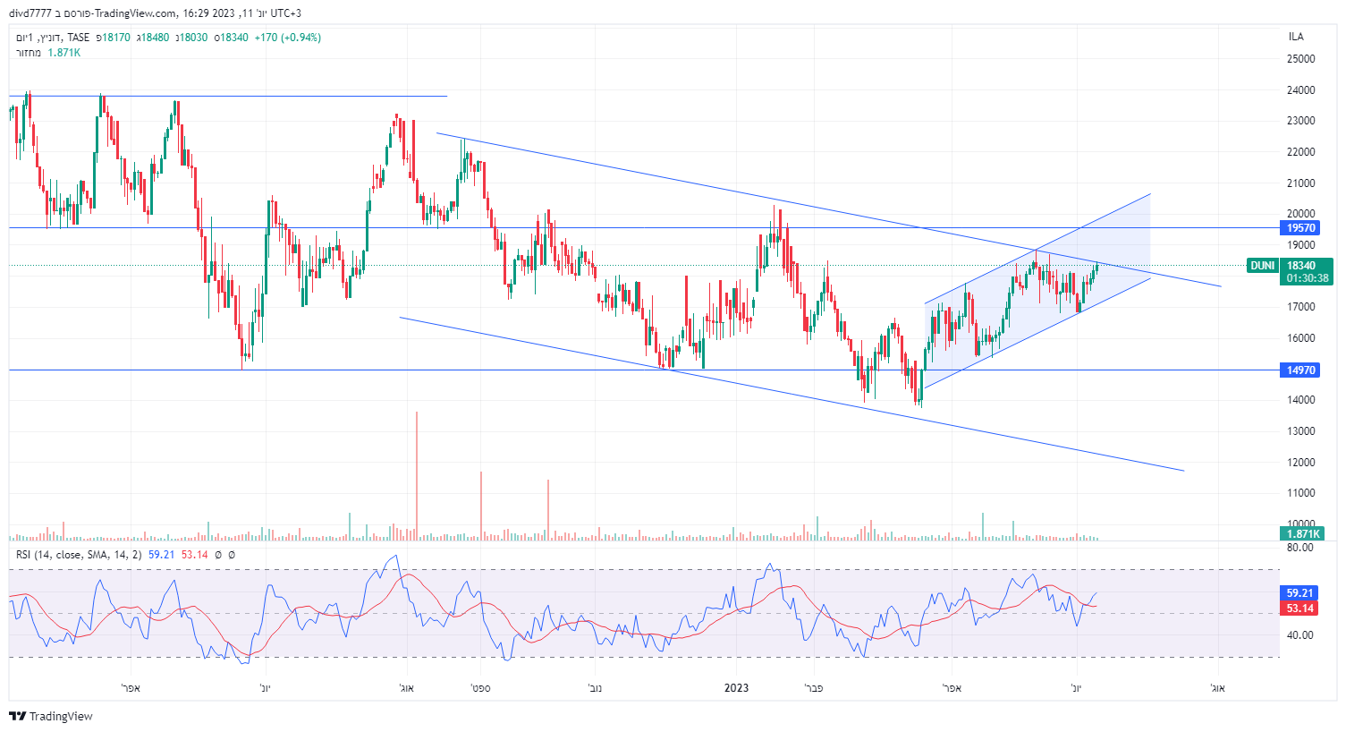Click the 11000 price axis label
This screenshot has width=1346, height=732.
click(1300, 493)
